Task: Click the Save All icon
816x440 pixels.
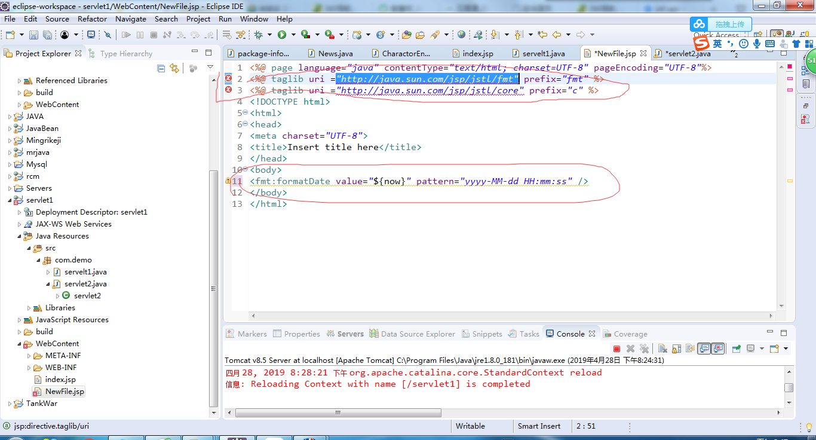Action: (x=47, y=35)
